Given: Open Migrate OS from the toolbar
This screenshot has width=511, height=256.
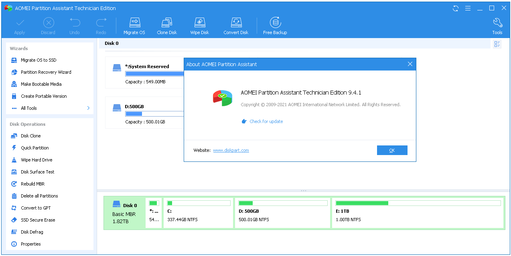Looking at the screenshot, I should click(134, 26).
